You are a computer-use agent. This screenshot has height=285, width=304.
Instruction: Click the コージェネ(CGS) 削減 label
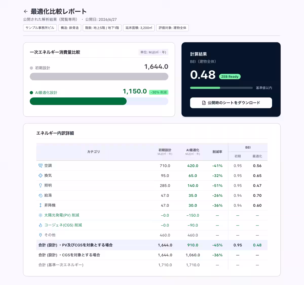click(63, 225)
